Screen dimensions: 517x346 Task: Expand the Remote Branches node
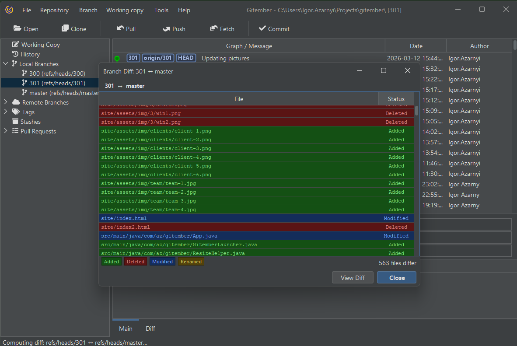click(6, 102)
